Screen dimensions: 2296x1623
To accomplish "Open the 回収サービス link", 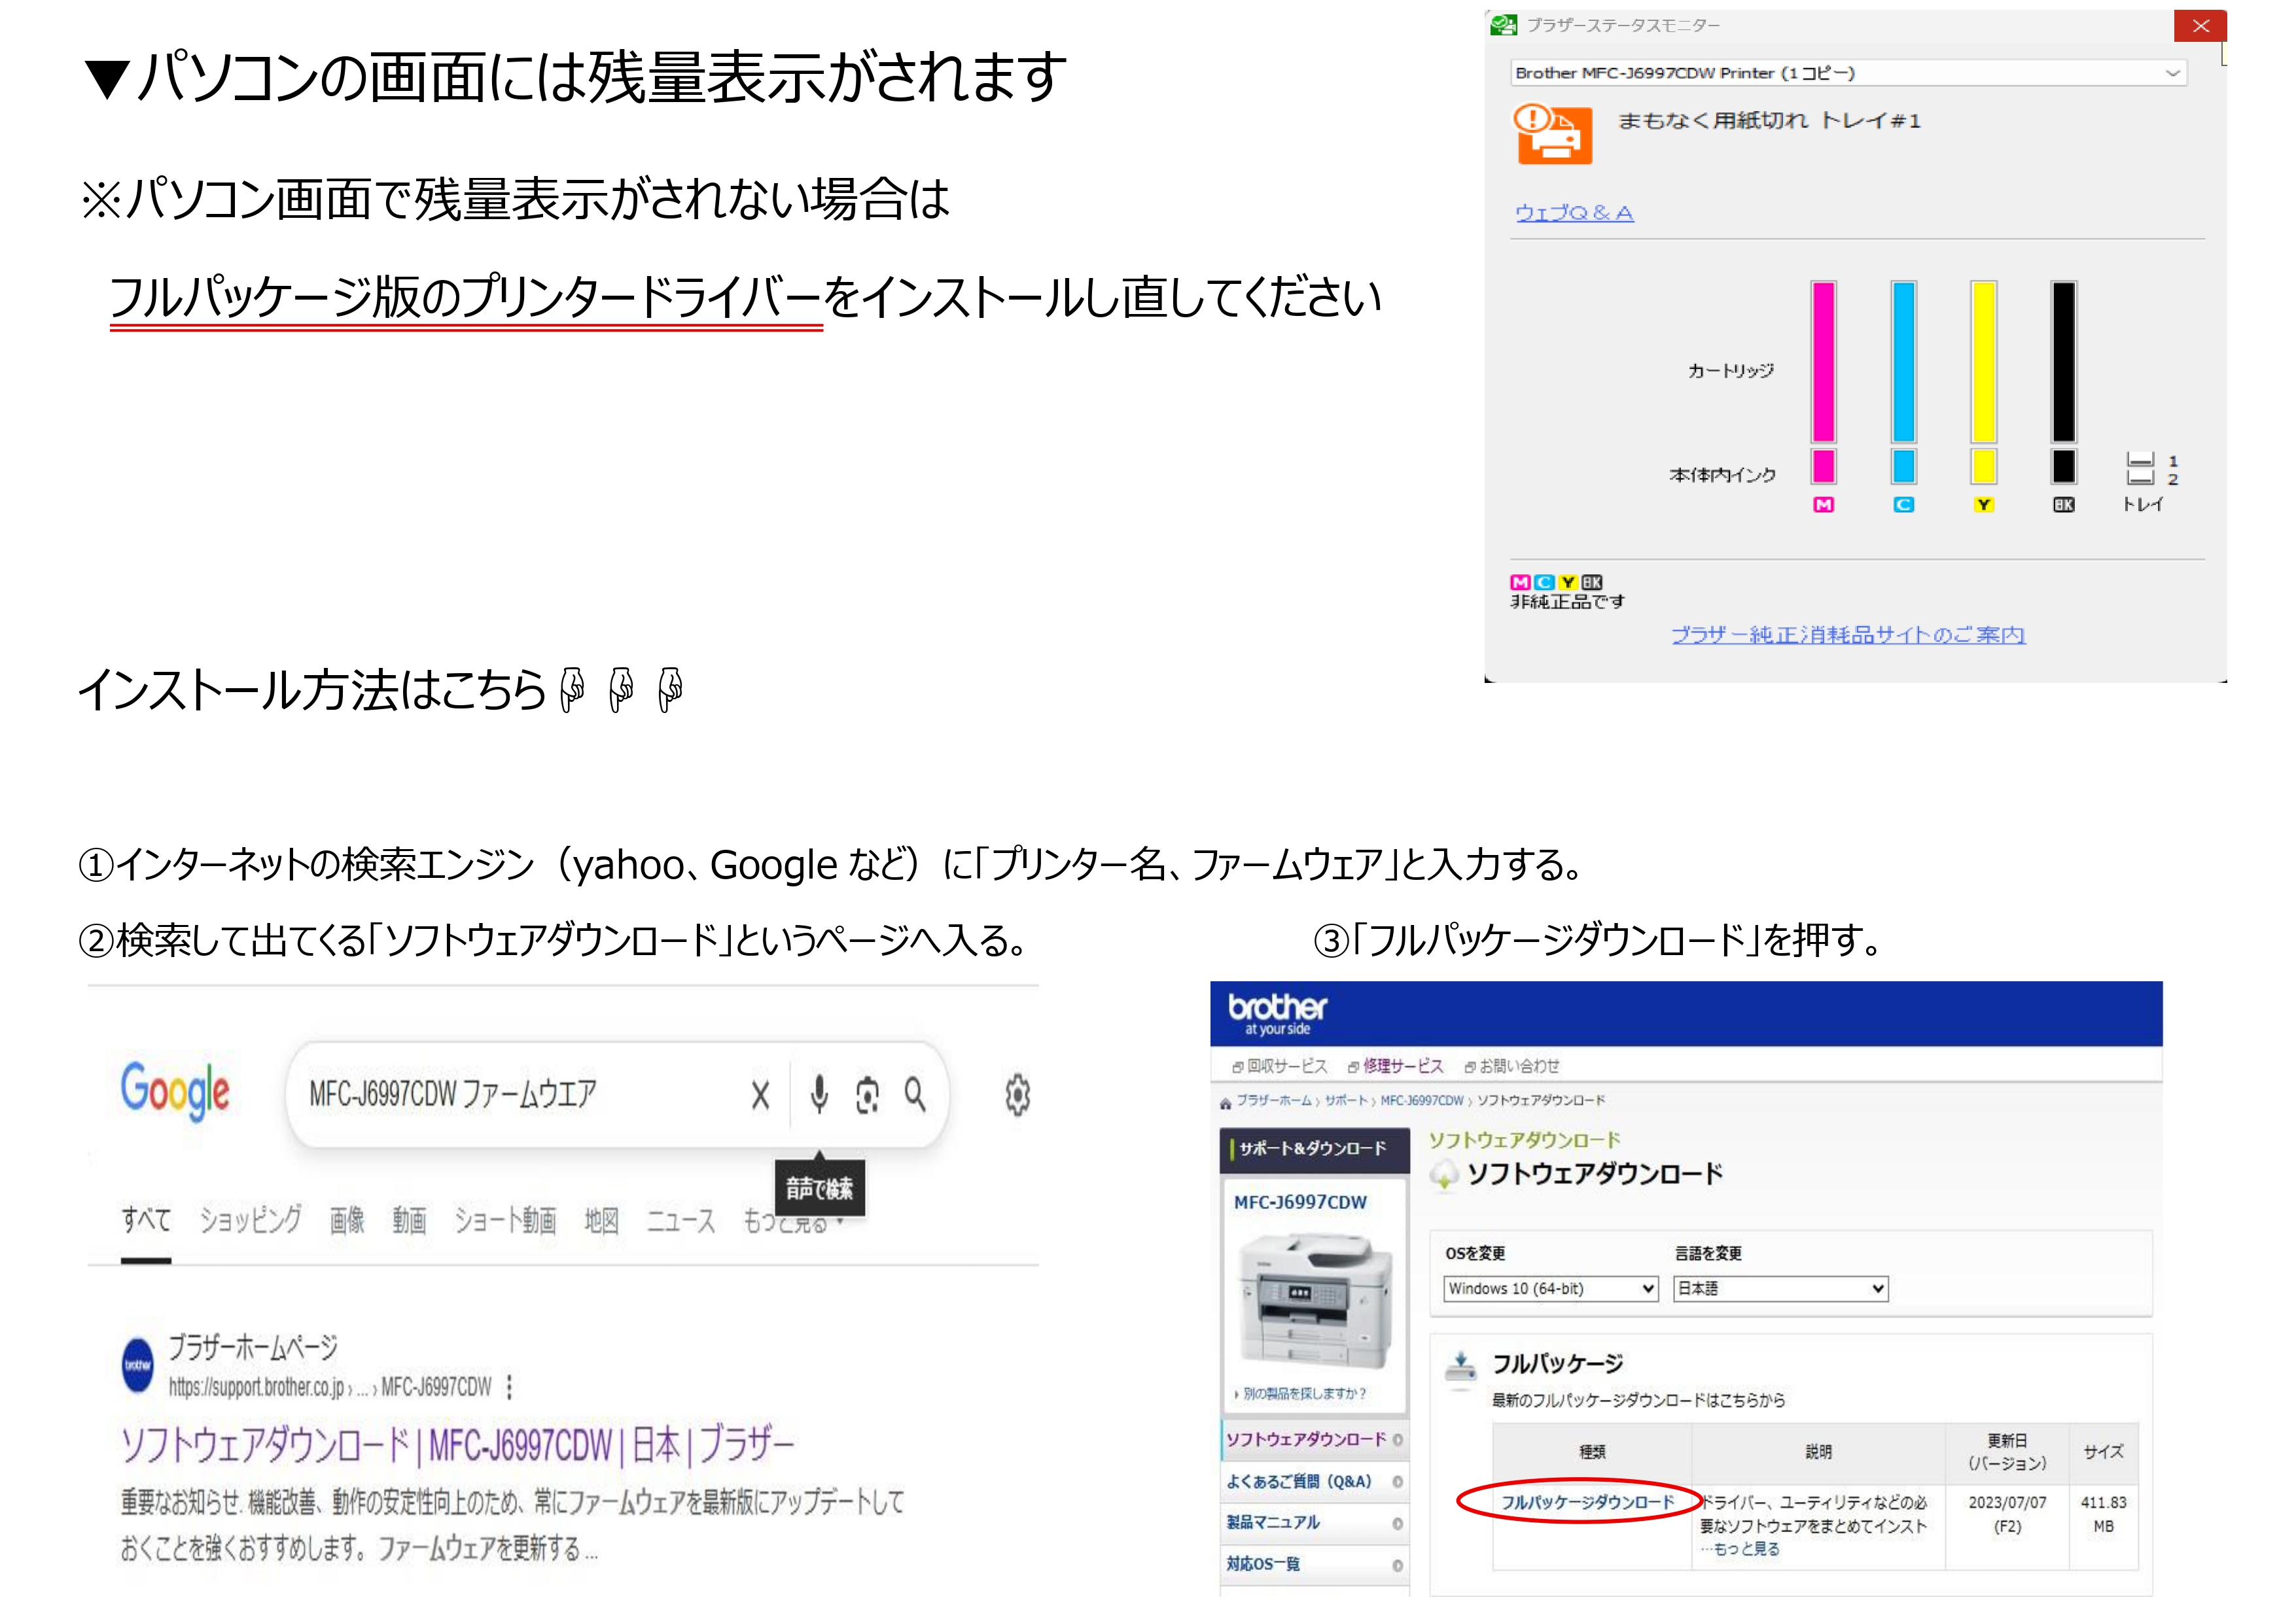I will point(1279,1066).
